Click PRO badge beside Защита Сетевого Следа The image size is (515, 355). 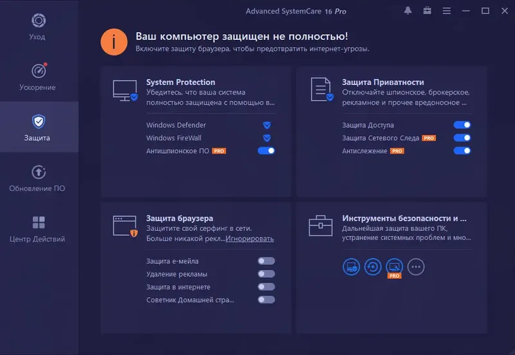click(x=429, y=138)
